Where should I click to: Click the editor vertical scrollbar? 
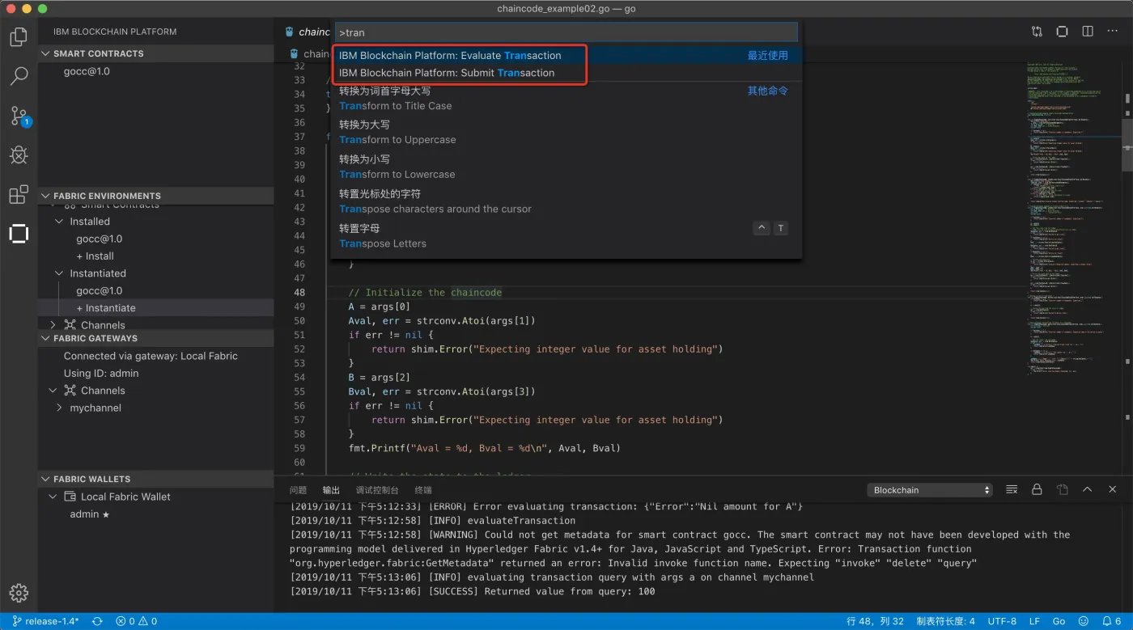[x=1127, y=145]
